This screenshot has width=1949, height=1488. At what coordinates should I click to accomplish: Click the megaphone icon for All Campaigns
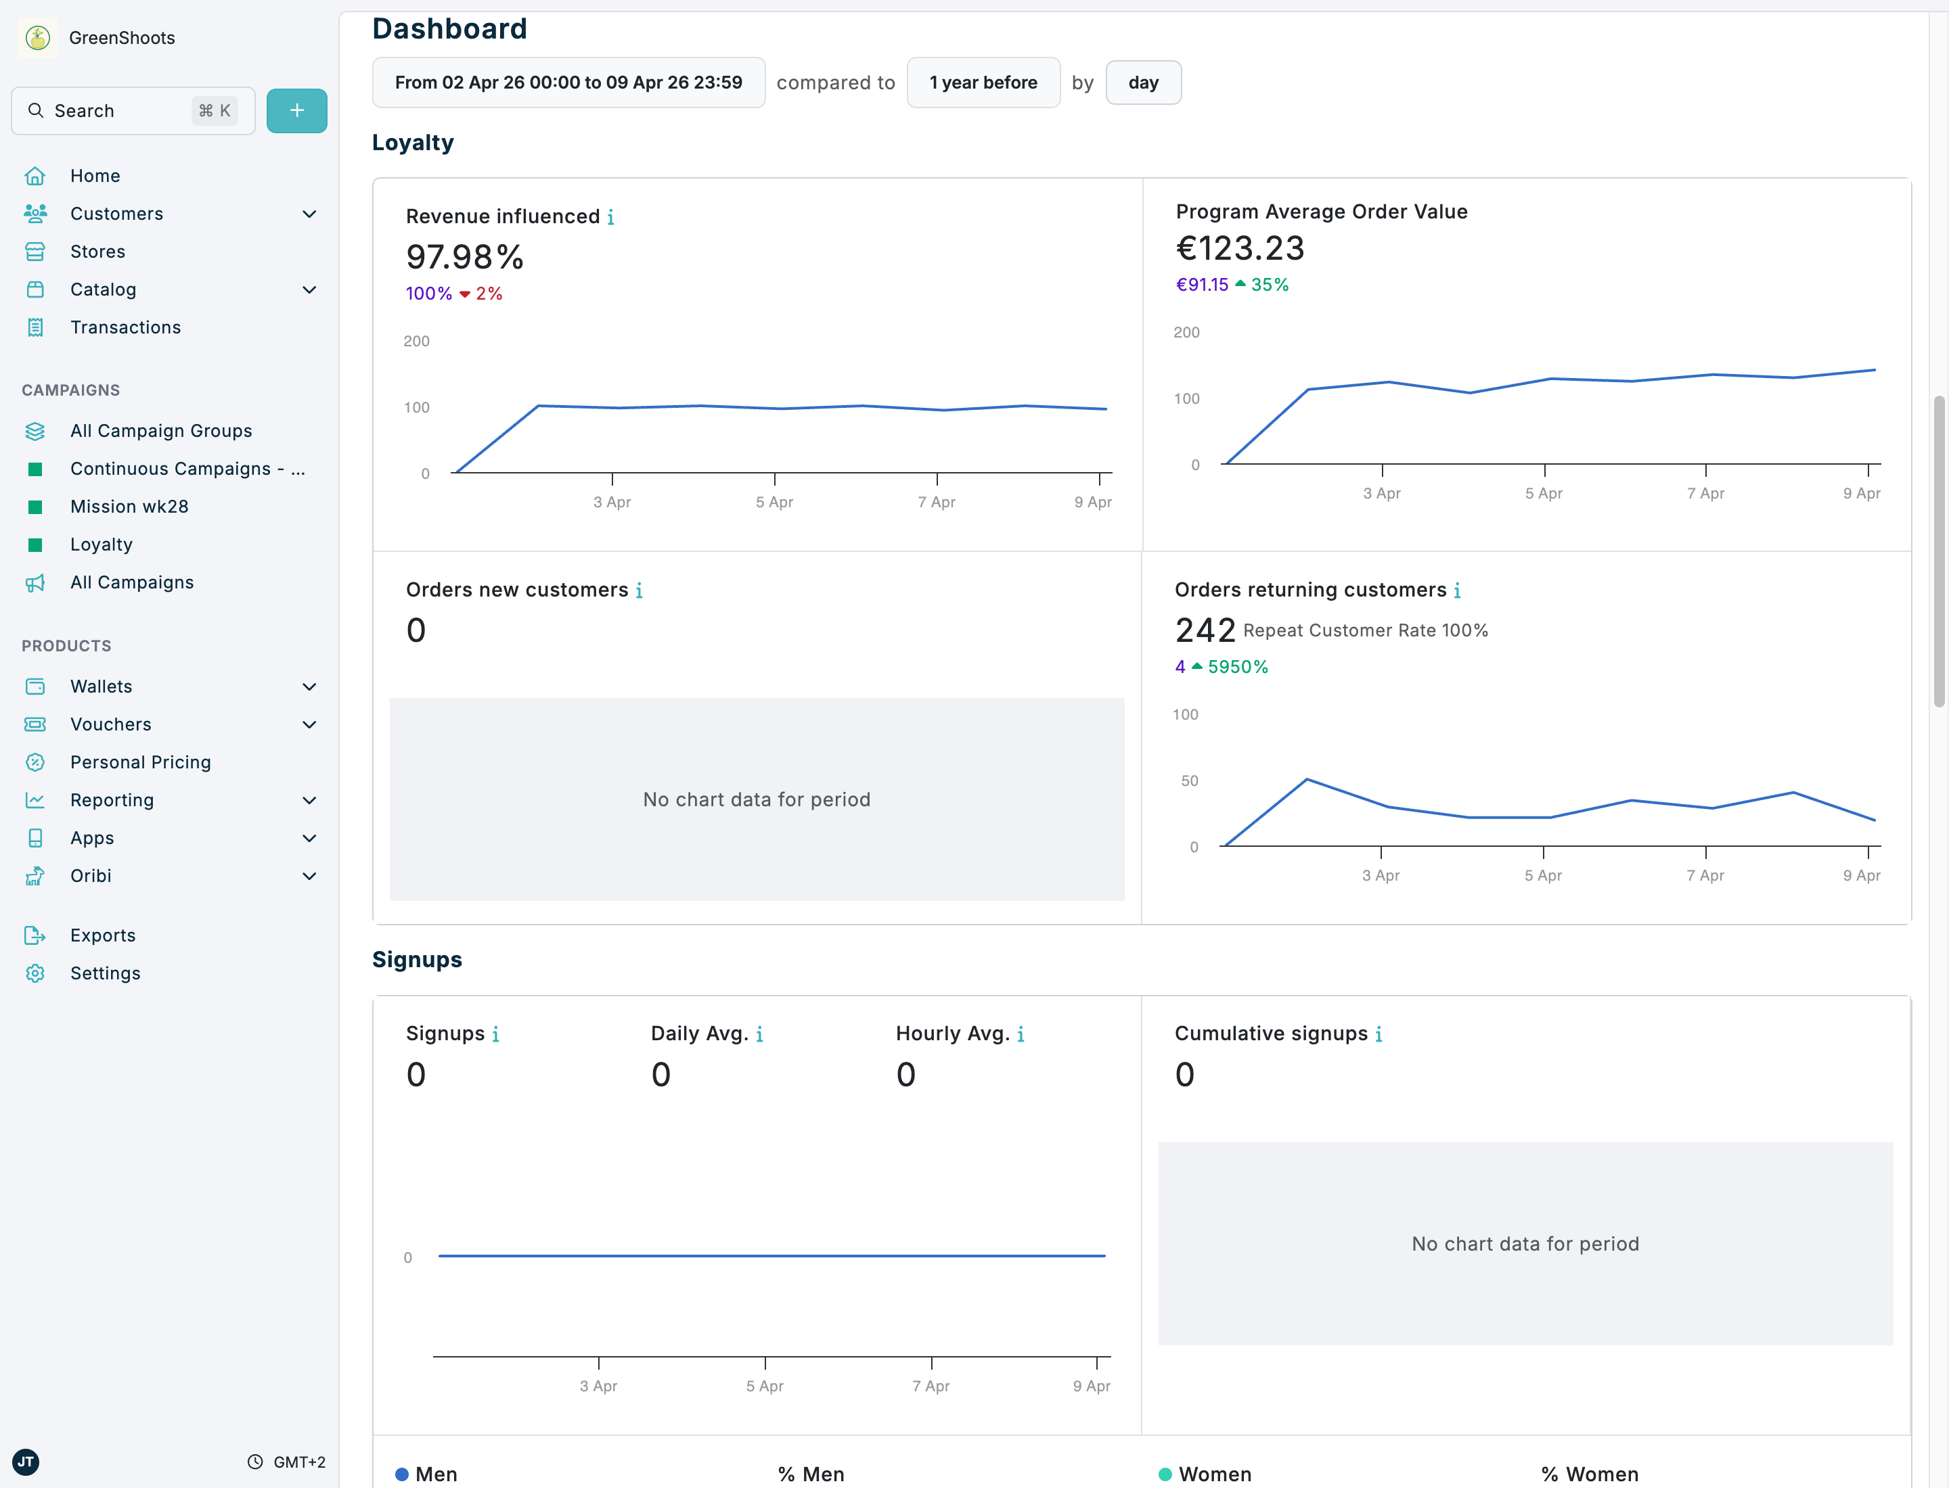pyautogui.click(x=35, y=582)
